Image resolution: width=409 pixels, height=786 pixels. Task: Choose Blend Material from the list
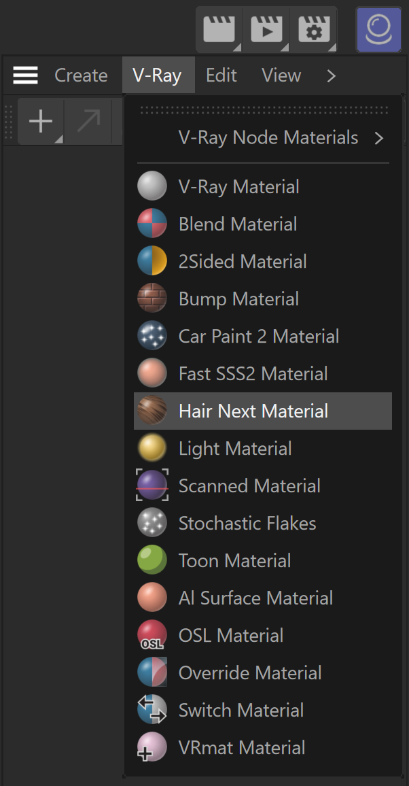263,224
